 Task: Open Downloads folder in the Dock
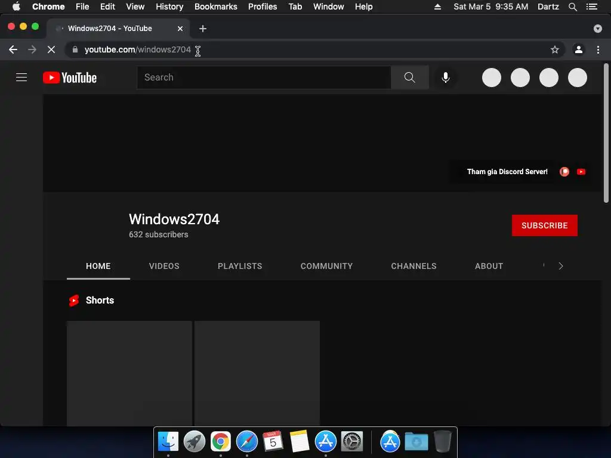416,441
